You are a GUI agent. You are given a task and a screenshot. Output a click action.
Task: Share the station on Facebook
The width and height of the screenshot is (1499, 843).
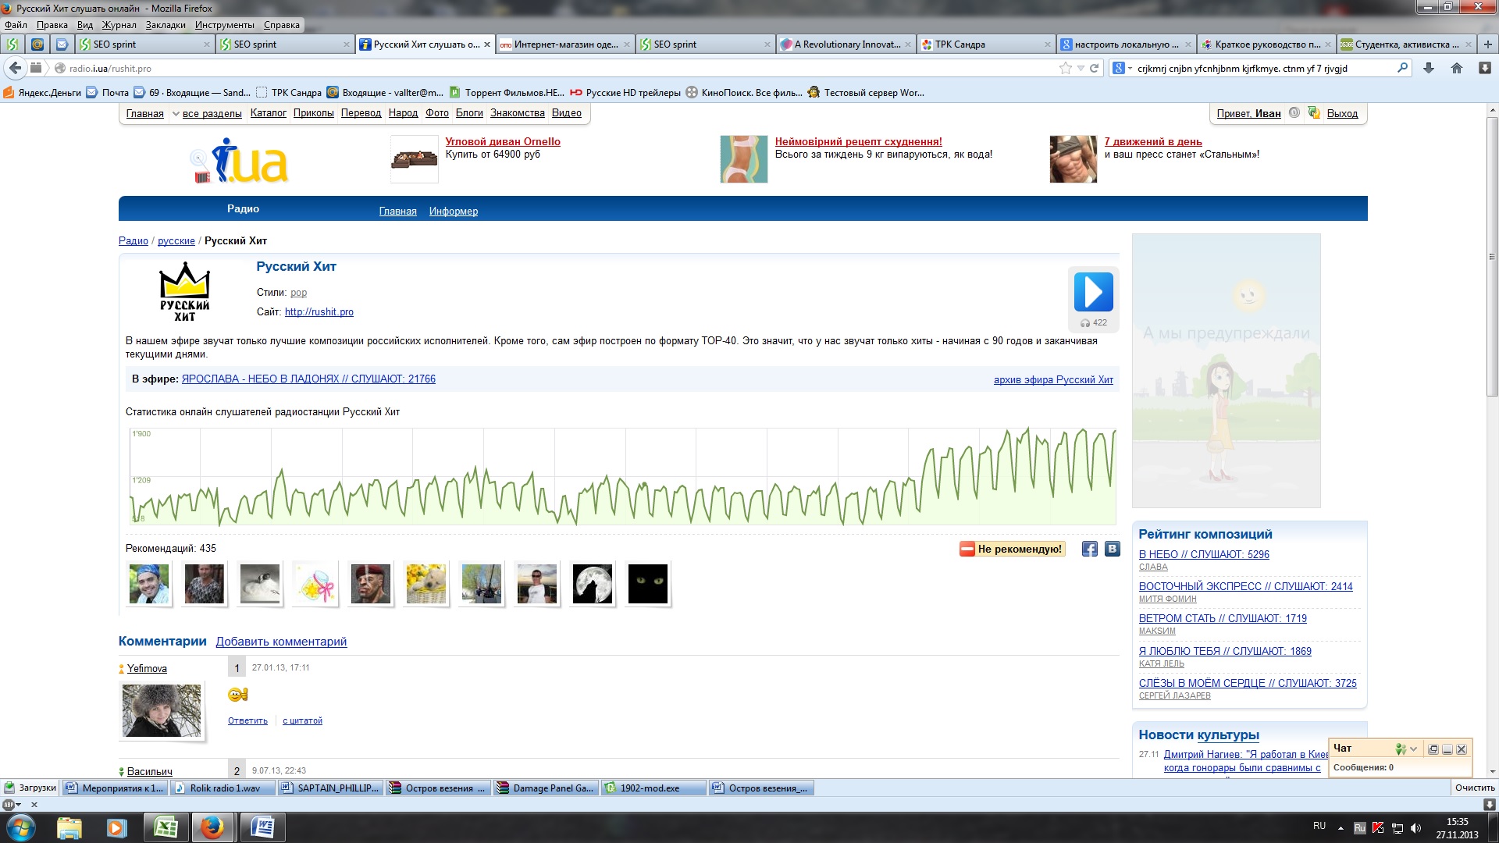1089,549
